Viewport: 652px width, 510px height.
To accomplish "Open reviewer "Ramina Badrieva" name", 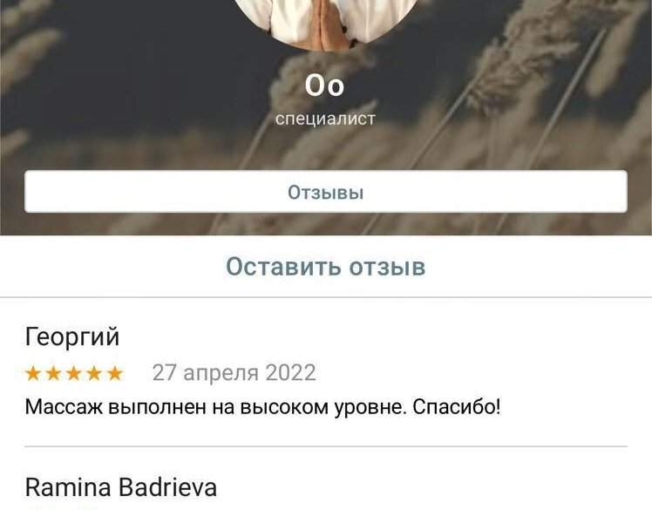I will pyautogui.click(x=121, y=487).
